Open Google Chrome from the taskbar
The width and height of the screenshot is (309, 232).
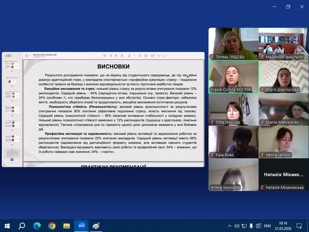coord(51,225)
